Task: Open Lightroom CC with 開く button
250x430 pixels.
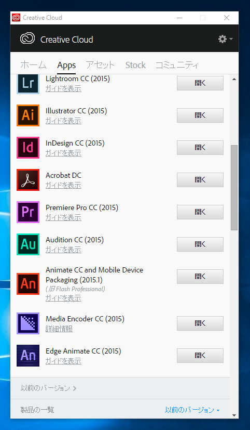Action: coord(200,83)
